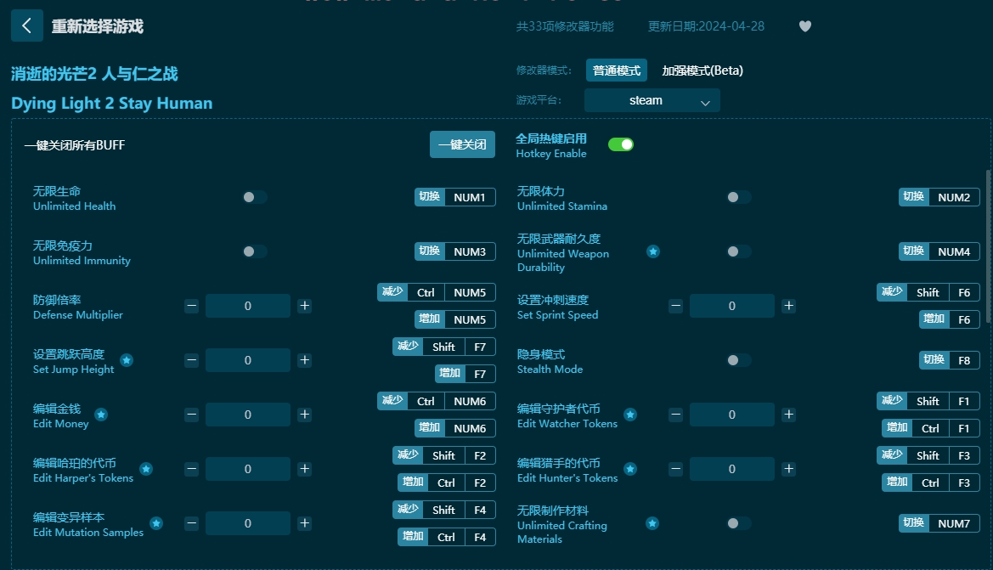Click minus icon for Set Sprint Speed
Image resolution: width=993 pixels, height=570 pixels.
675,306
